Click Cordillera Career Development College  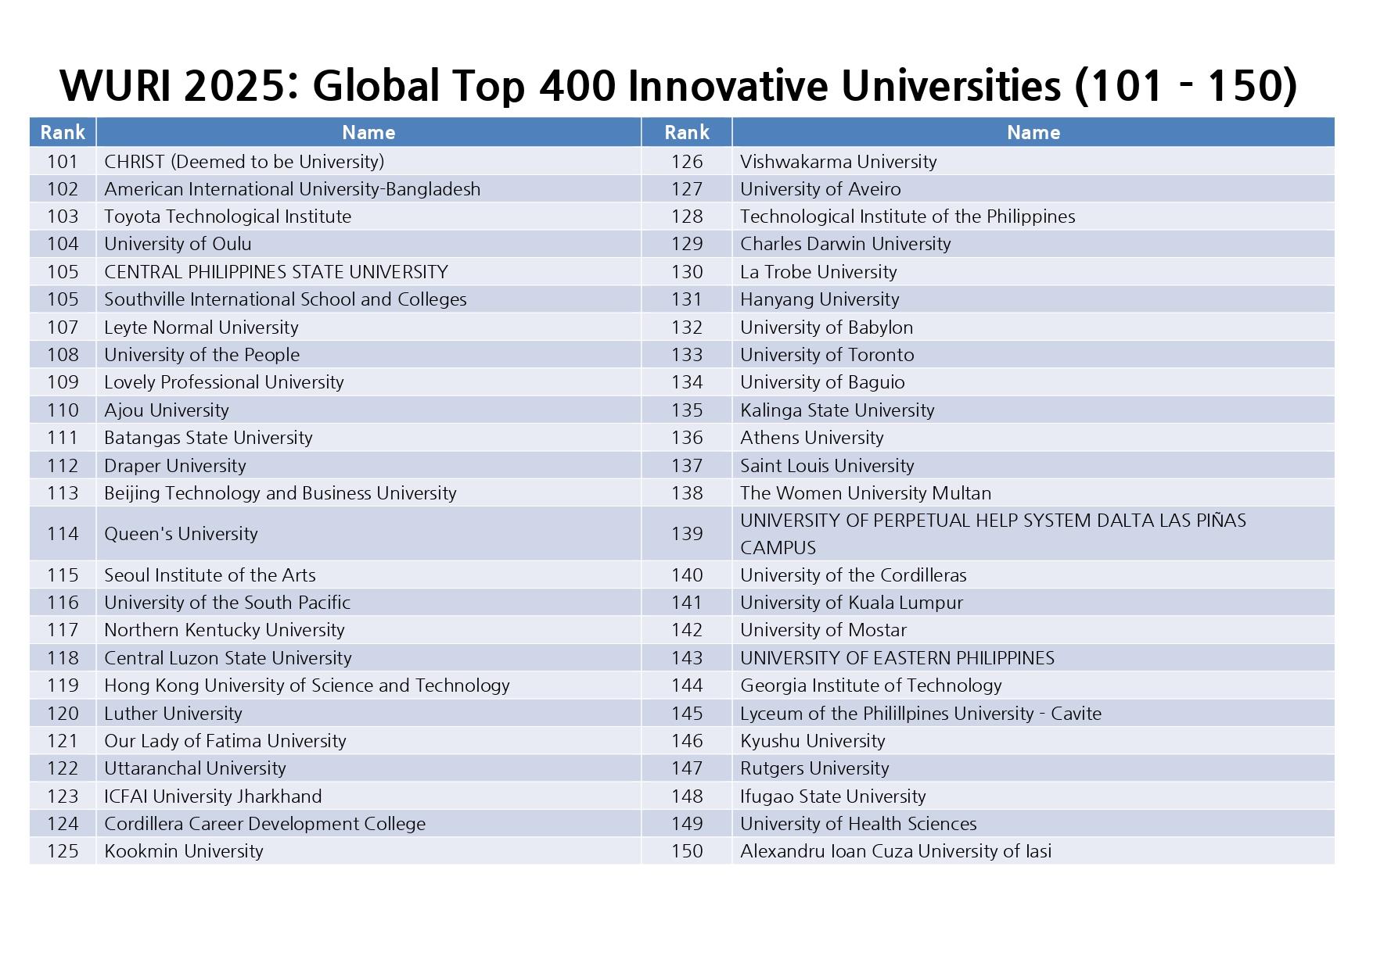265,824
